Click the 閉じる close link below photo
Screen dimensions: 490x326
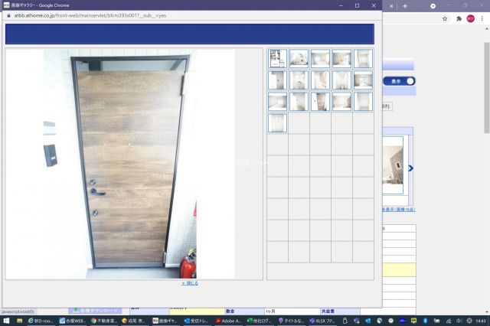tap(190, 283)
